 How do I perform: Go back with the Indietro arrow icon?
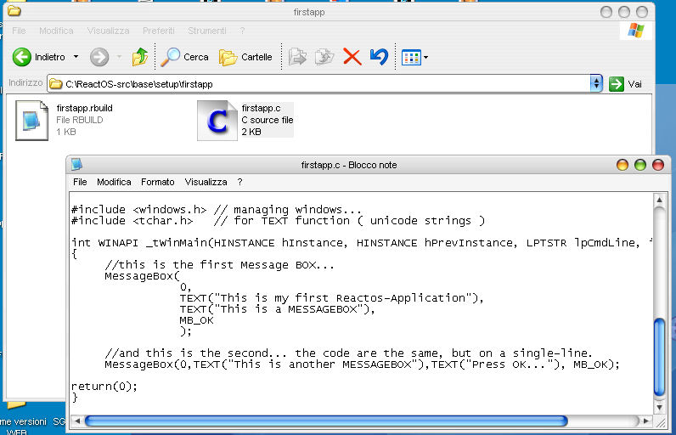pyautogui.click(x=21, y=57)
